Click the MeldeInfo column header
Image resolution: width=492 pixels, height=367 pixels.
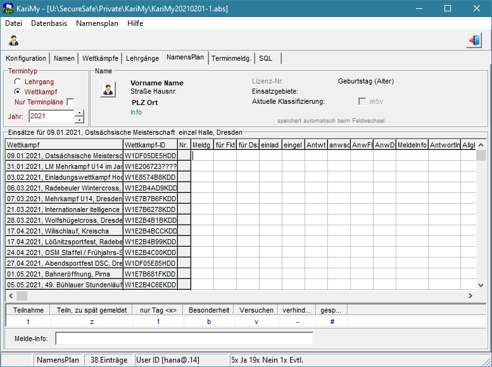point(412,145)
